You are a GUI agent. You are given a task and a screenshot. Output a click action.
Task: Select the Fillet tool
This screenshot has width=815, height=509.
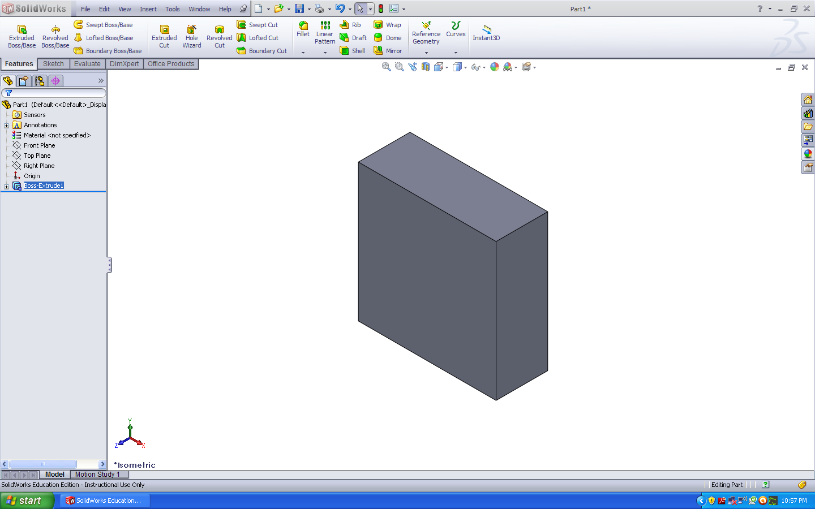pyautogui.click(x=303, y=29)
